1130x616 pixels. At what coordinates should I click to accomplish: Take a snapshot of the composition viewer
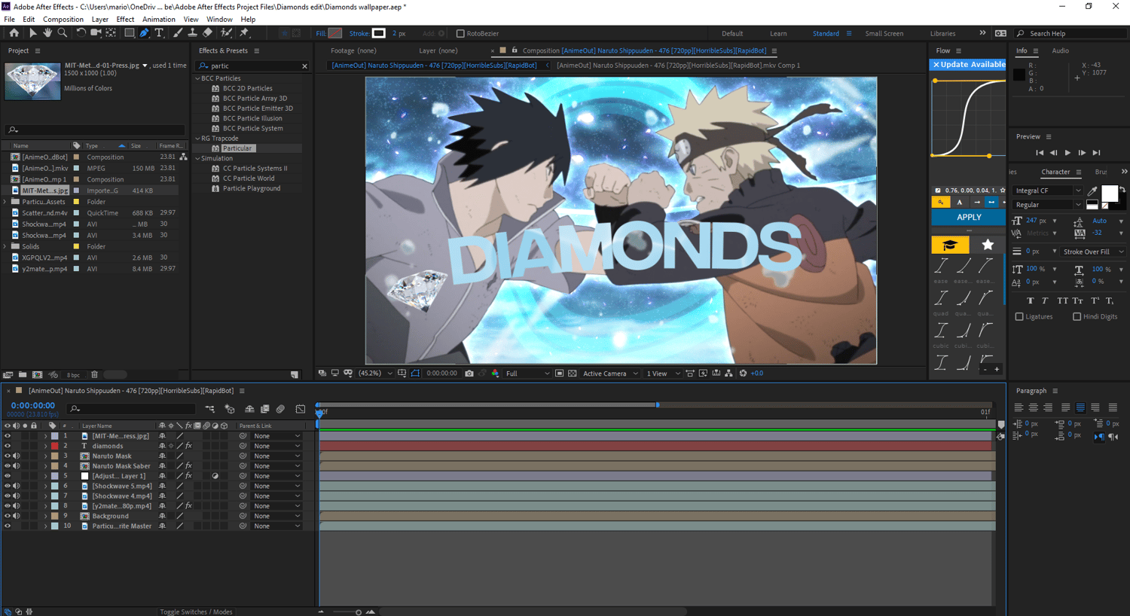[x=469, y=374]
